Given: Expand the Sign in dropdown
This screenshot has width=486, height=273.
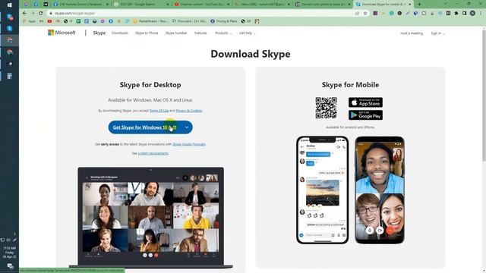Looking at the screenshot, I should [x=437, y=33].
